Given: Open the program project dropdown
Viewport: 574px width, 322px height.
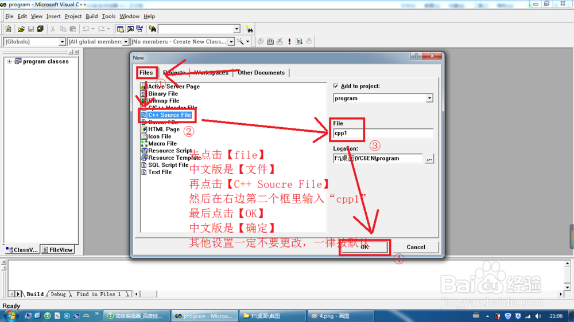Looking at the screenshot, I should point(429,99).
